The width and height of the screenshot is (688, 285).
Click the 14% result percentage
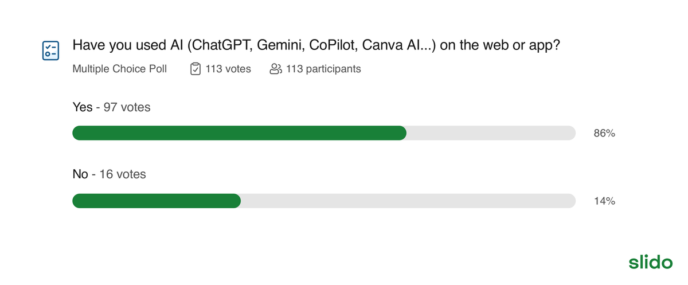coord(604,201)
